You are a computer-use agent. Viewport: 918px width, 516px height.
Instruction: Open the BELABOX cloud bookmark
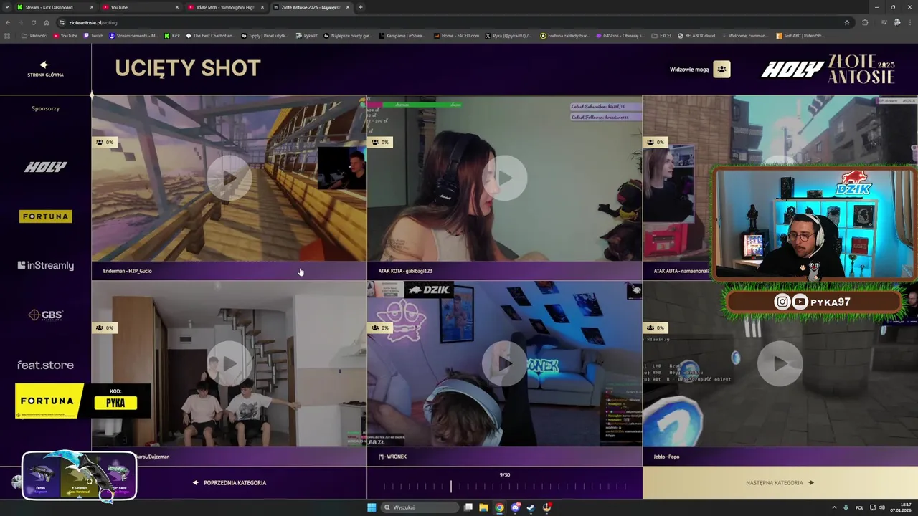(x=696, y=35)
